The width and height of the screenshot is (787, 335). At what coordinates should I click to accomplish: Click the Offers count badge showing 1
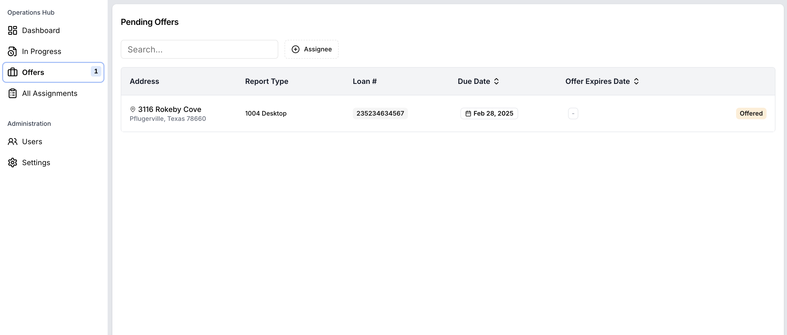[96, 71]
